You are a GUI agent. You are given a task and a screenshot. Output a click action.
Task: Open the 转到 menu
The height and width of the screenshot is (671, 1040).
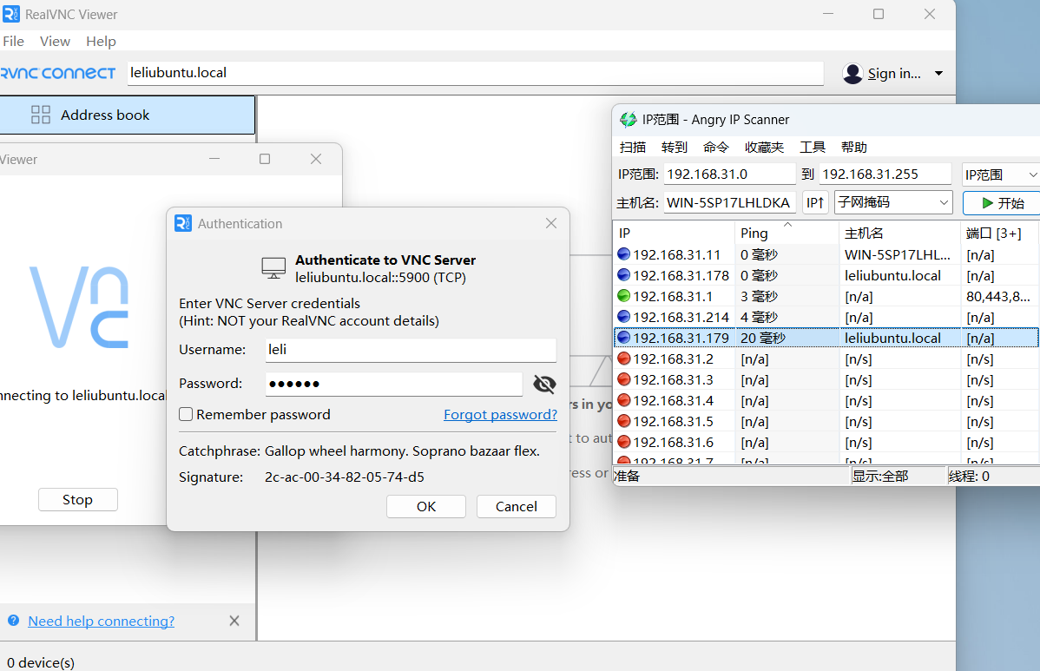pos(675,148)
